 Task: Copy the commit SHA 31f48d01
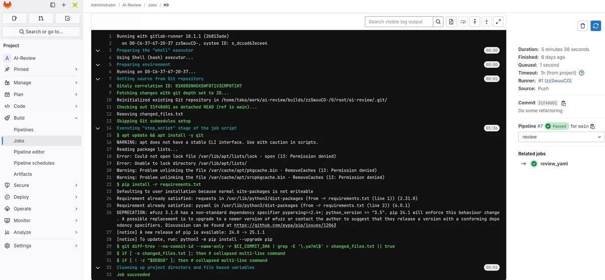point(564,103)
